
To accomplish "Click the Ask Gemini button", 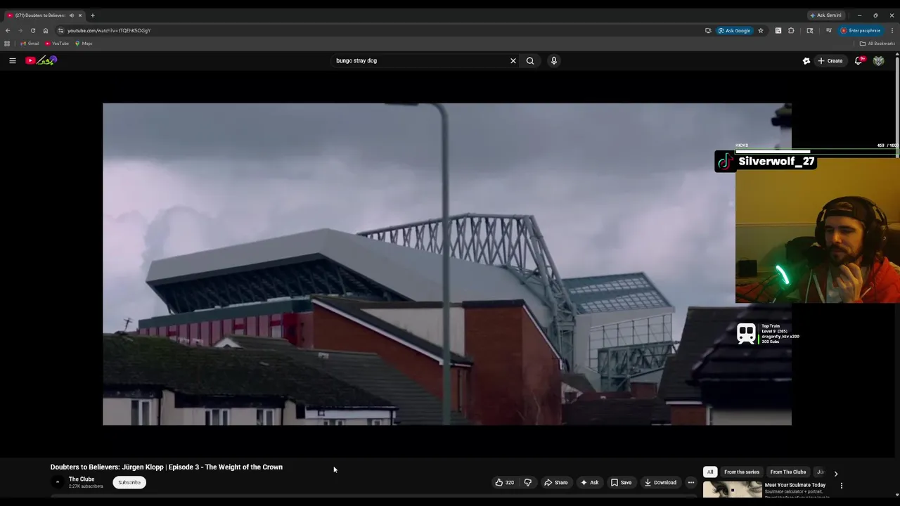I will click(x=825, y=15).
